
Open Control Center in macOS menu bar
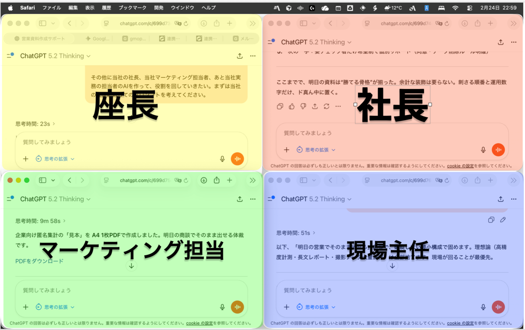[x=470, y=8]
